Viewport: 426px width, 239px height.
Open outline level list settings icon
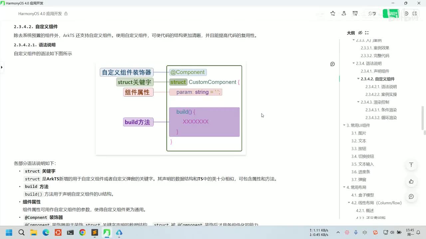(x=367, y=33)
